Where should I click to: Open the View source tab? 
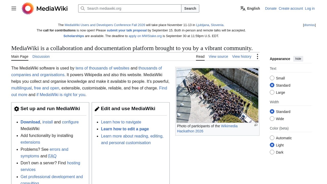(x=218, y=56)
